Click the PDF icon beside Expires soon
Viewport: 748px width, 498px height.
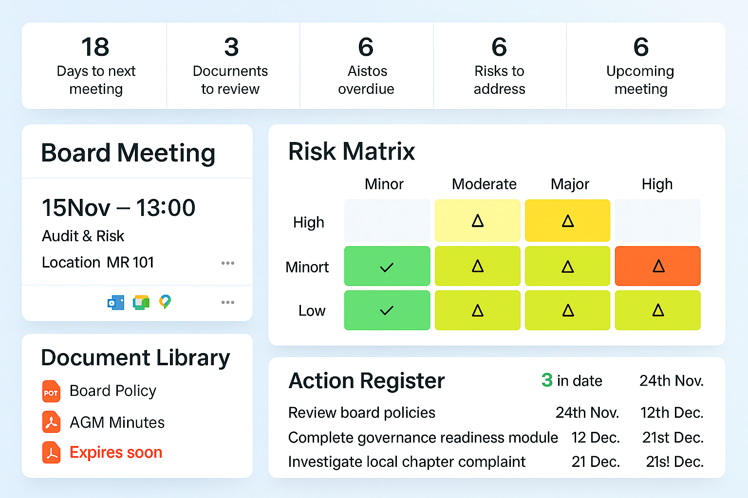pos(51,452)
